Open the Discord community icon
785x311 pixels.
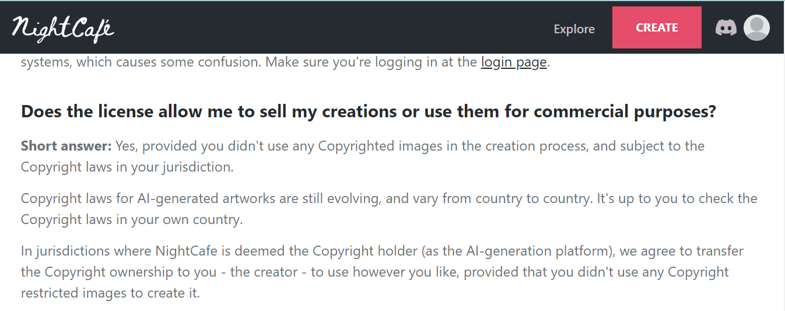click(x=726, y=27)
